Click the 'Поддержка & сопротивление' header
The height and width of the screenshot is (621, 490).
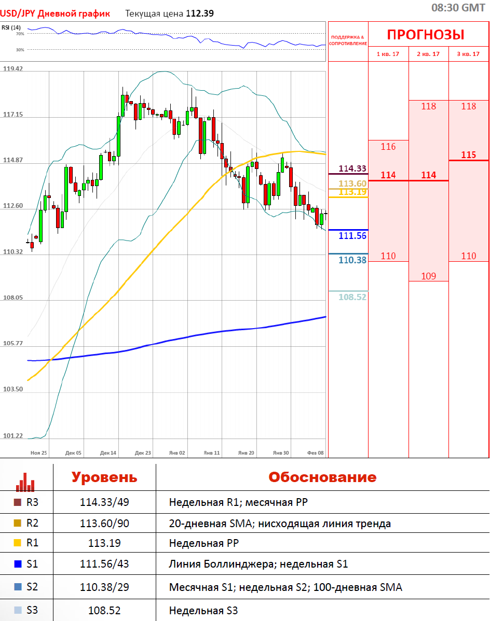(348, 40)
